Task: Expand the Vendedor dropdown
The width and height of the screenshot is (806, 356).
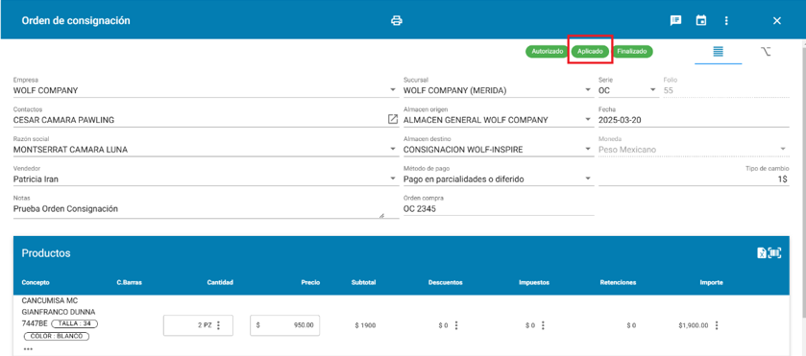Action: (393, 179)
